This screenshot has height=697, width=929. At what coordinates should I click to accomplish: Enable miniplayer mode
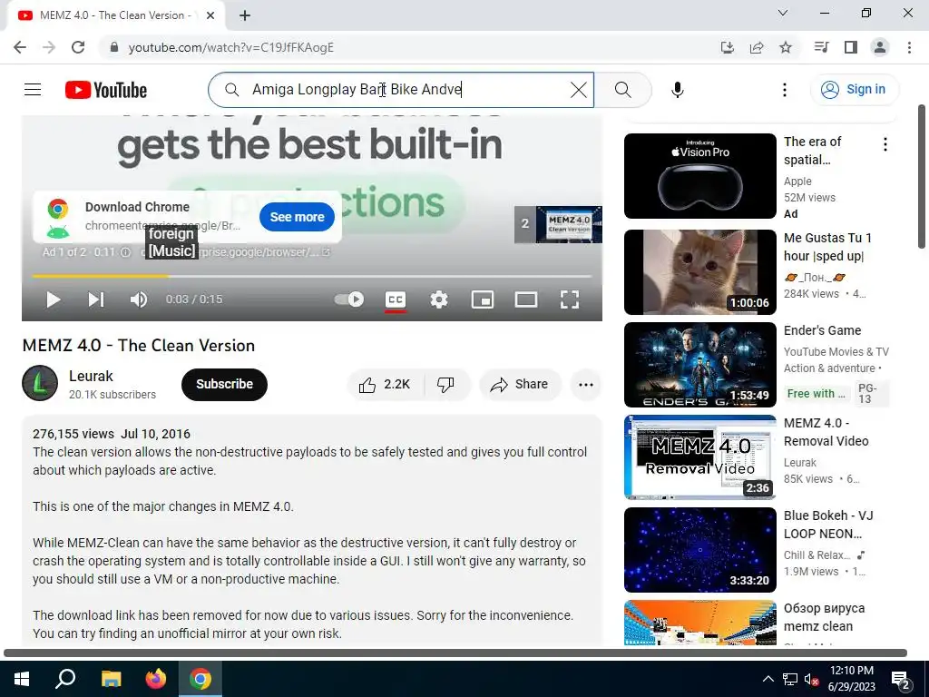pyautogui.click(x=483, y=299)
